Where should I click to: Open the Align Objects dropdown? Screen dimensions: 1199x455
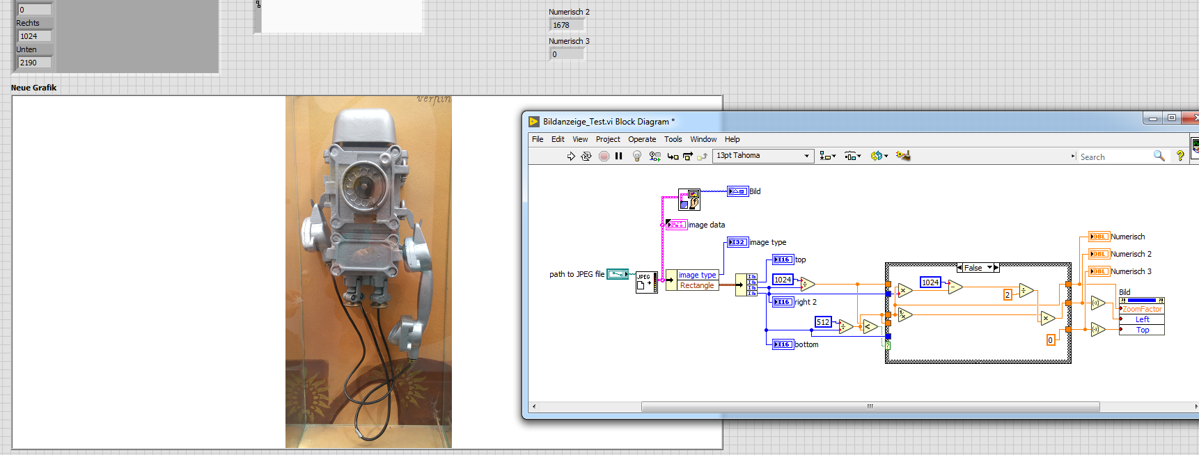point(827,156)
